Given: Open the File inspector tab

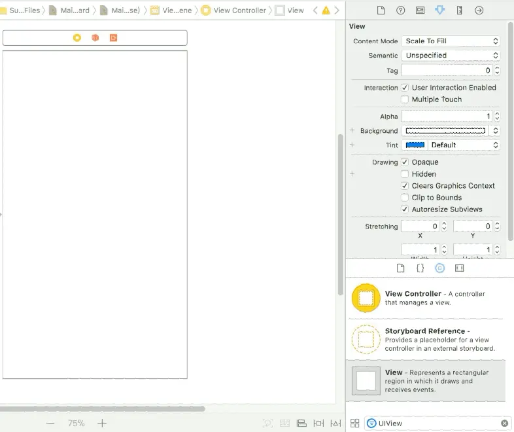Looking at the screenshot, I should [x=381, y=10].
